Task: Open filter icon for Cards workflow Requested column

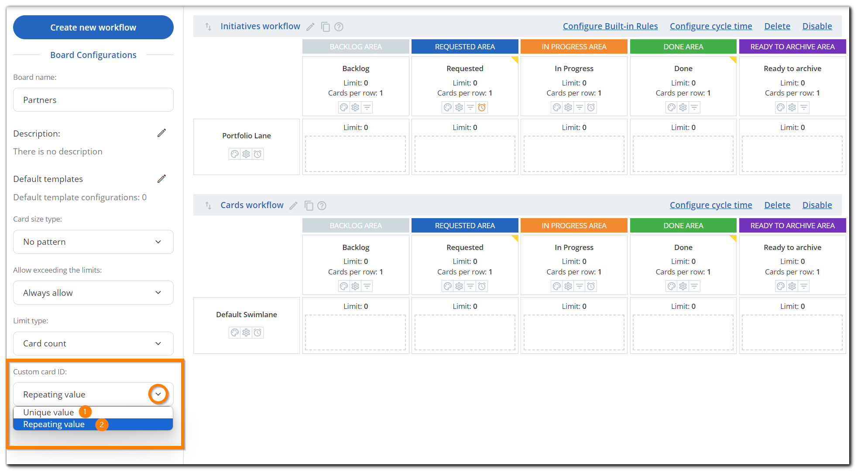Action: click(470, 286)
